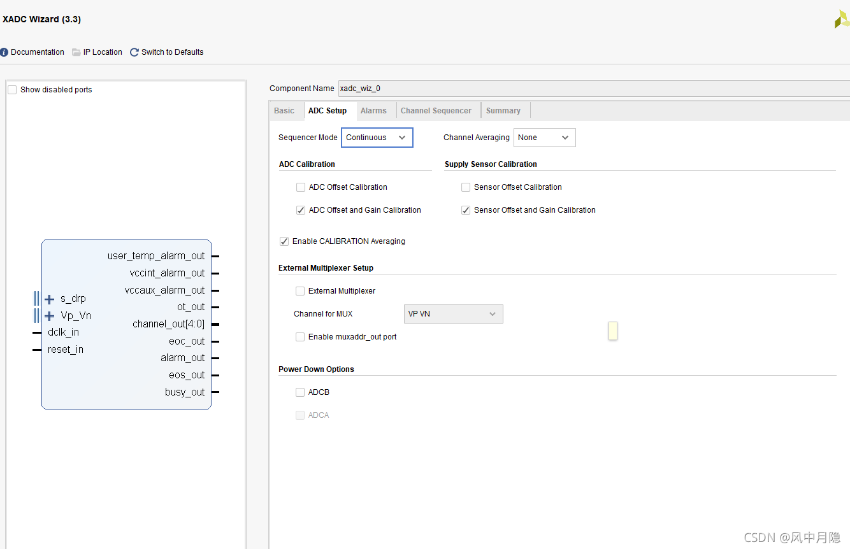850x549 pixels.
Task: Check the ADCB power down option
Action: 300,392
